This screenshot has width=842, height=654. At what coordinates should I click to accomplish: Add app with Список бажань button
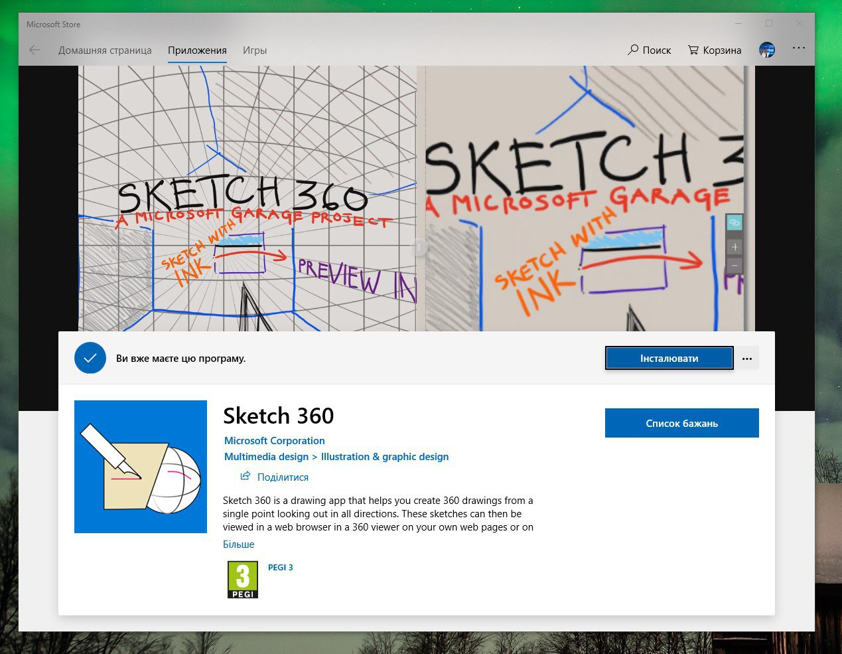[681, 423]
